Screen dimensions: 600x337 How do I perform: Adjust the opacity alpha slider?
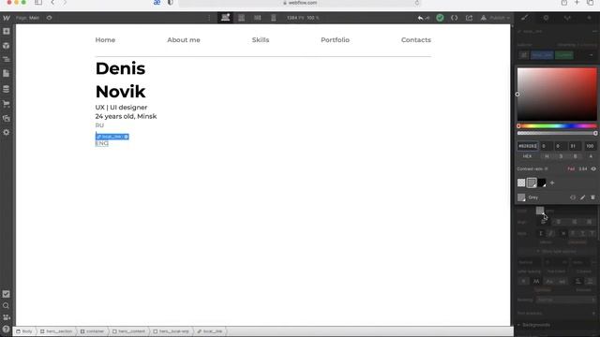(557, 133)
